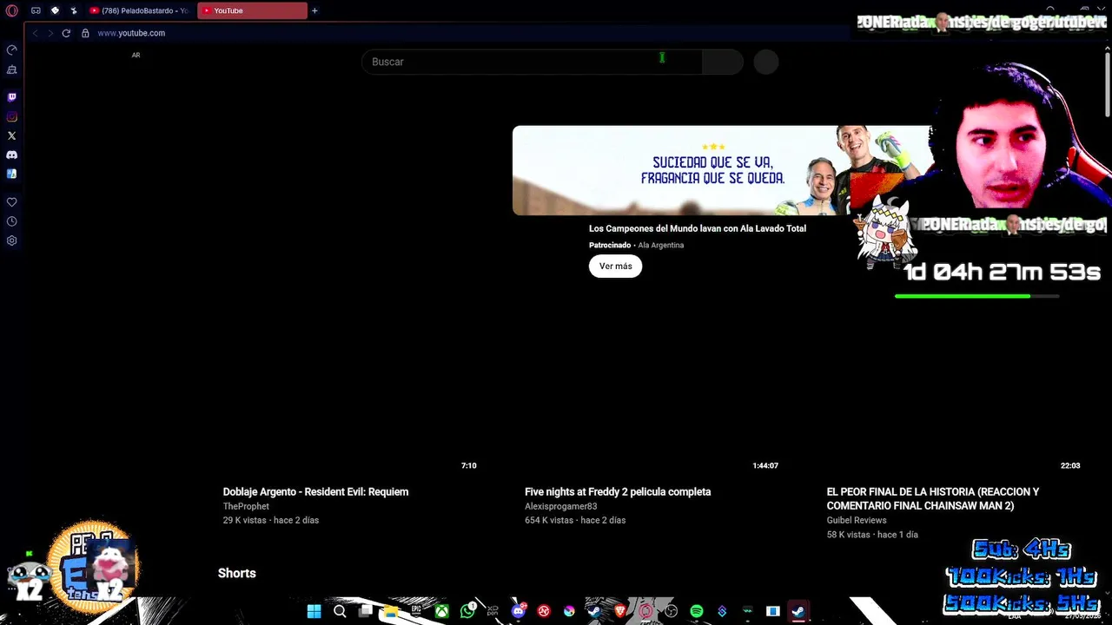Open Los Campeones del Mundo ad title
The image size is (1112, 625).
point(698,228)
